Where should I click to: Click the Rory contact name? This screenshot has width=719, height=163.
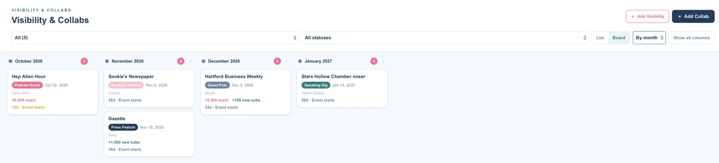[x=112, y=136]
